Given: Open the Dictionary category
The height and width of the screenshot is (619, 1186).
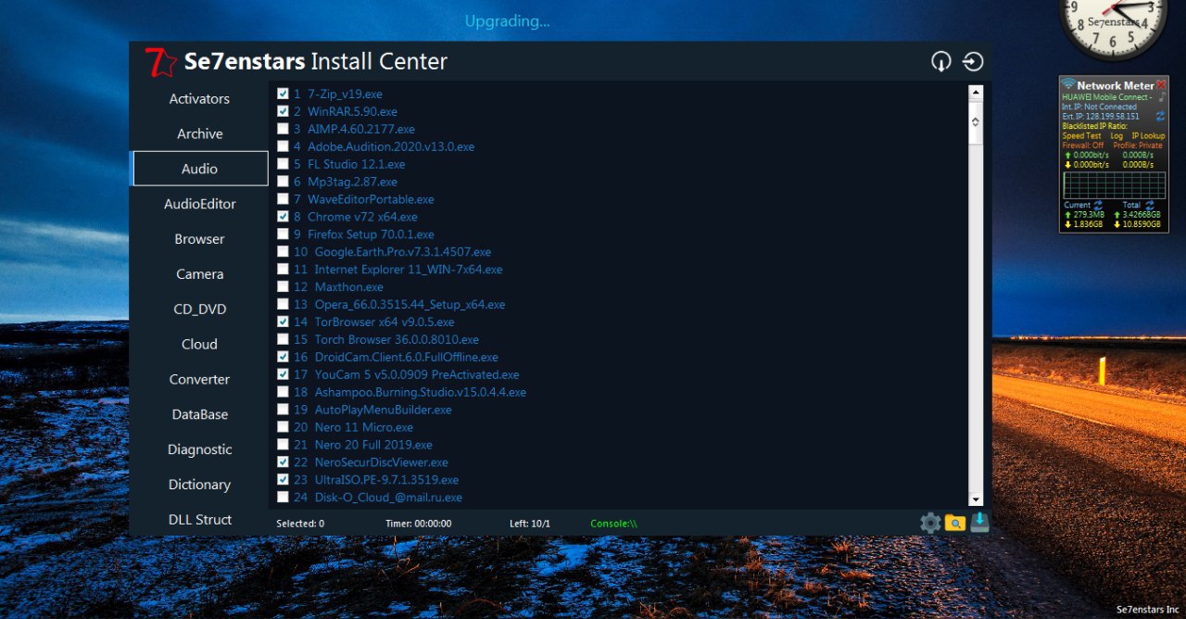Looking at the screenshot, I should 199,485.
